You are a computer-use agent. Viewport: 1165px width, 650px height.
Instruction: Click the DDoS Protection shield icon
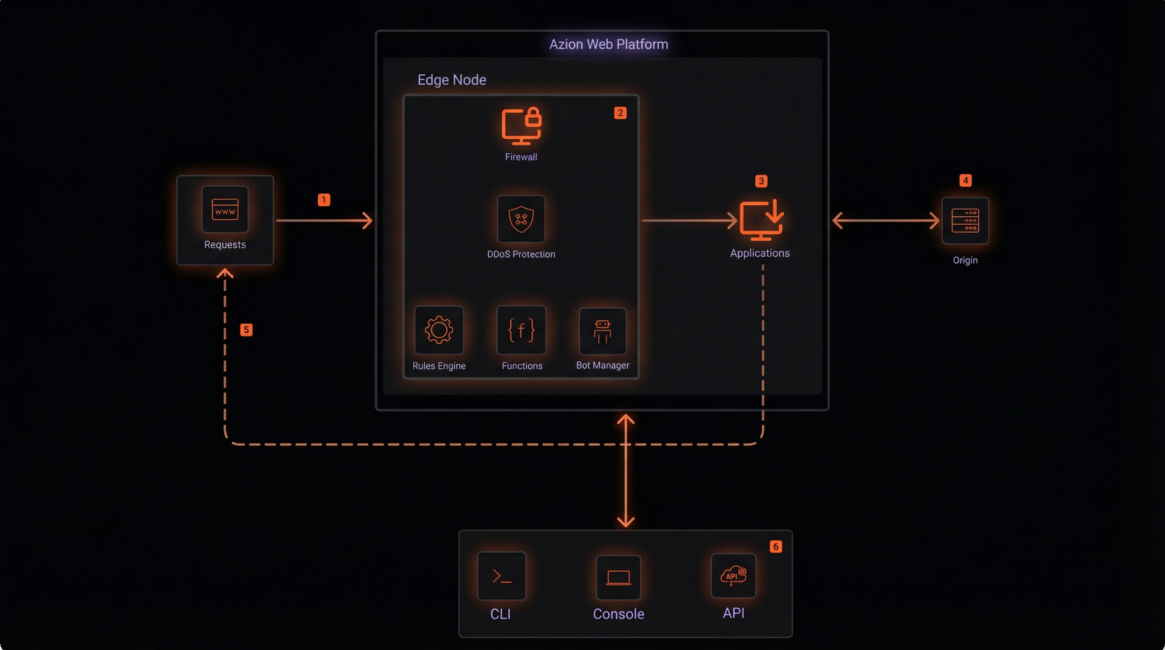521,219
